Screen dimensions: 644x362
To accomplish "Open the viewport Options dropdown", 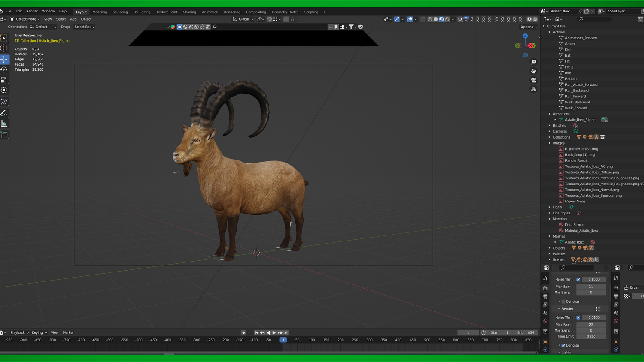I will 529,27.
